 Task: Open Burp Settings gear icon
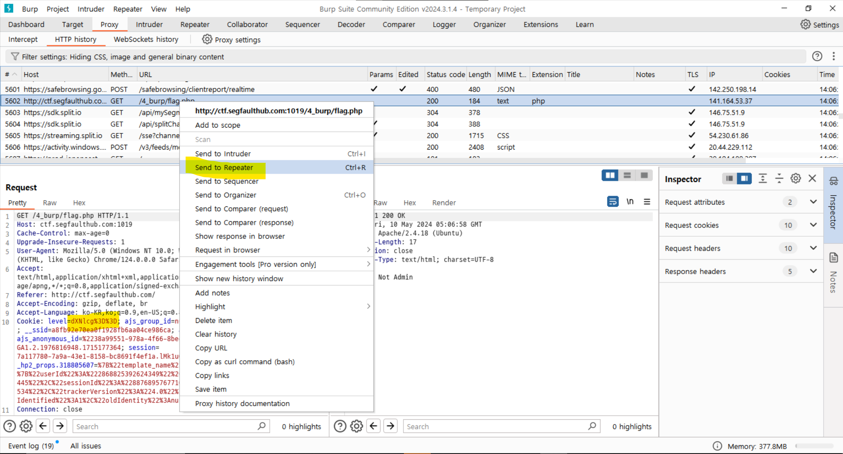tap(805, 24)
